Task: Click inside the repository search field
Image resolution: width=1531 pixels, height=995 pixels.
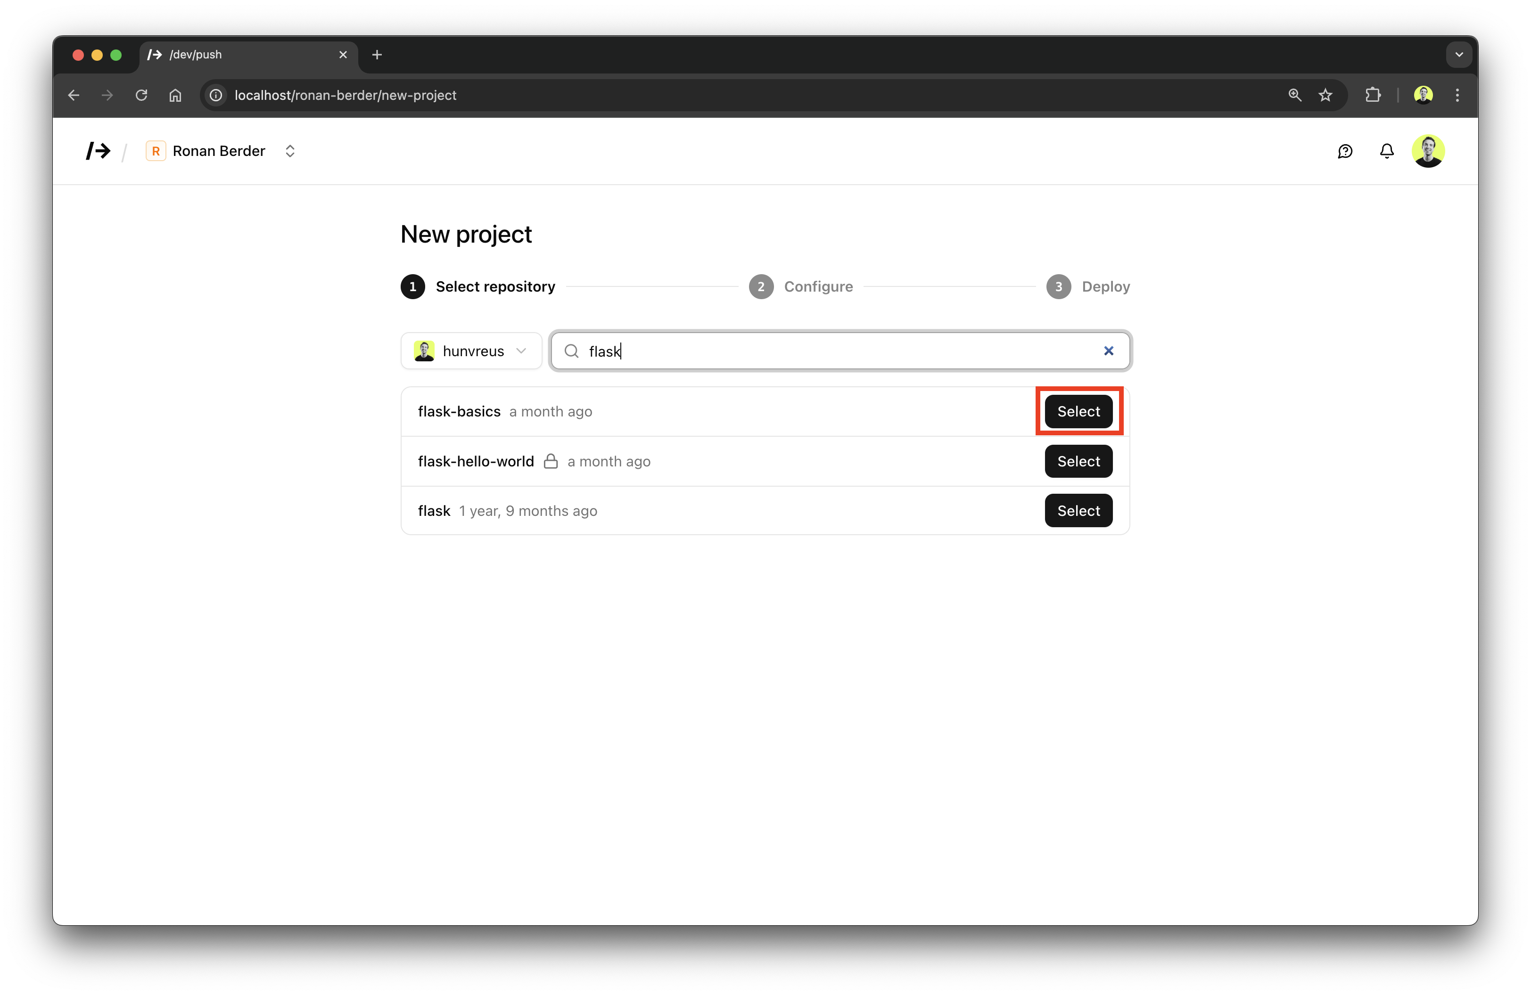Action: (x=804, y=351)
